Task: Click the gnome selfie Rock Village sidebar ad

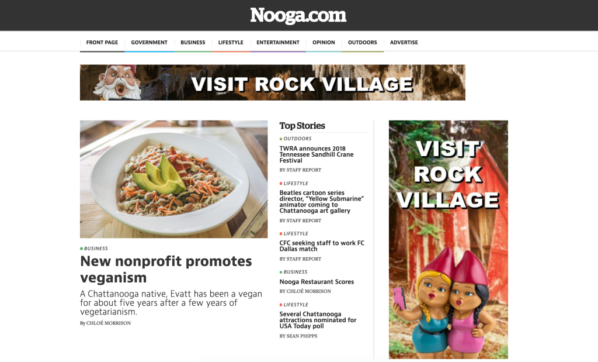Action: tap(448, 239)
